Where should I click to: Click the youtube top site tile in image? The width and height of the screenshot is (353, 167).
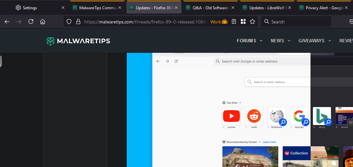coord(232,116)
